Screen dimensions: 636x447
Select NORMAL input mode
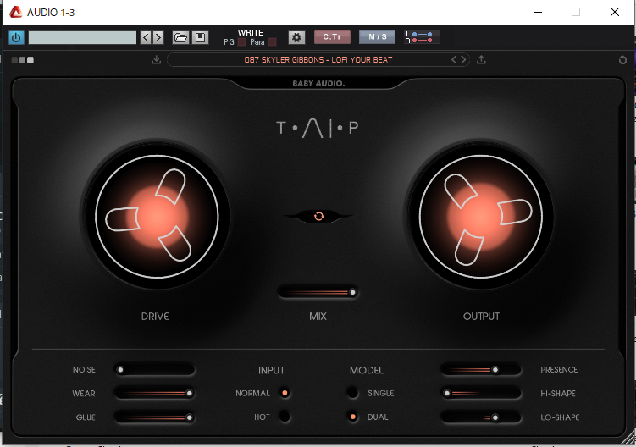[x=285, y=393]
